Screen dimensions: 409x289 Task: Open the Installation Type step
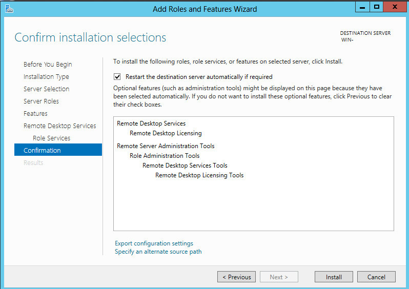point(46,77)
